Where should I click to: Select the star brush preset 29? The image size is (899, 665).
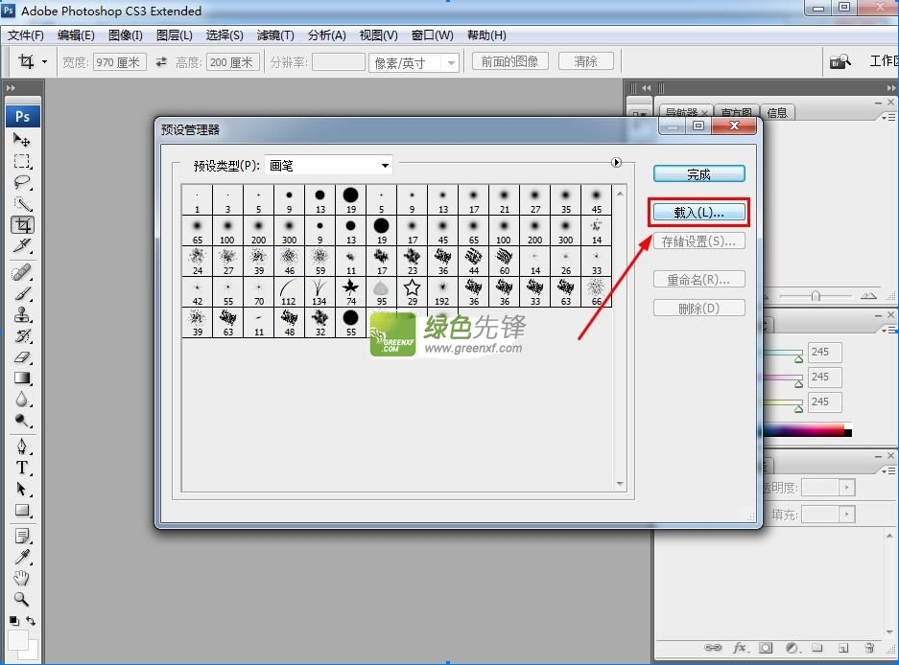413,291
